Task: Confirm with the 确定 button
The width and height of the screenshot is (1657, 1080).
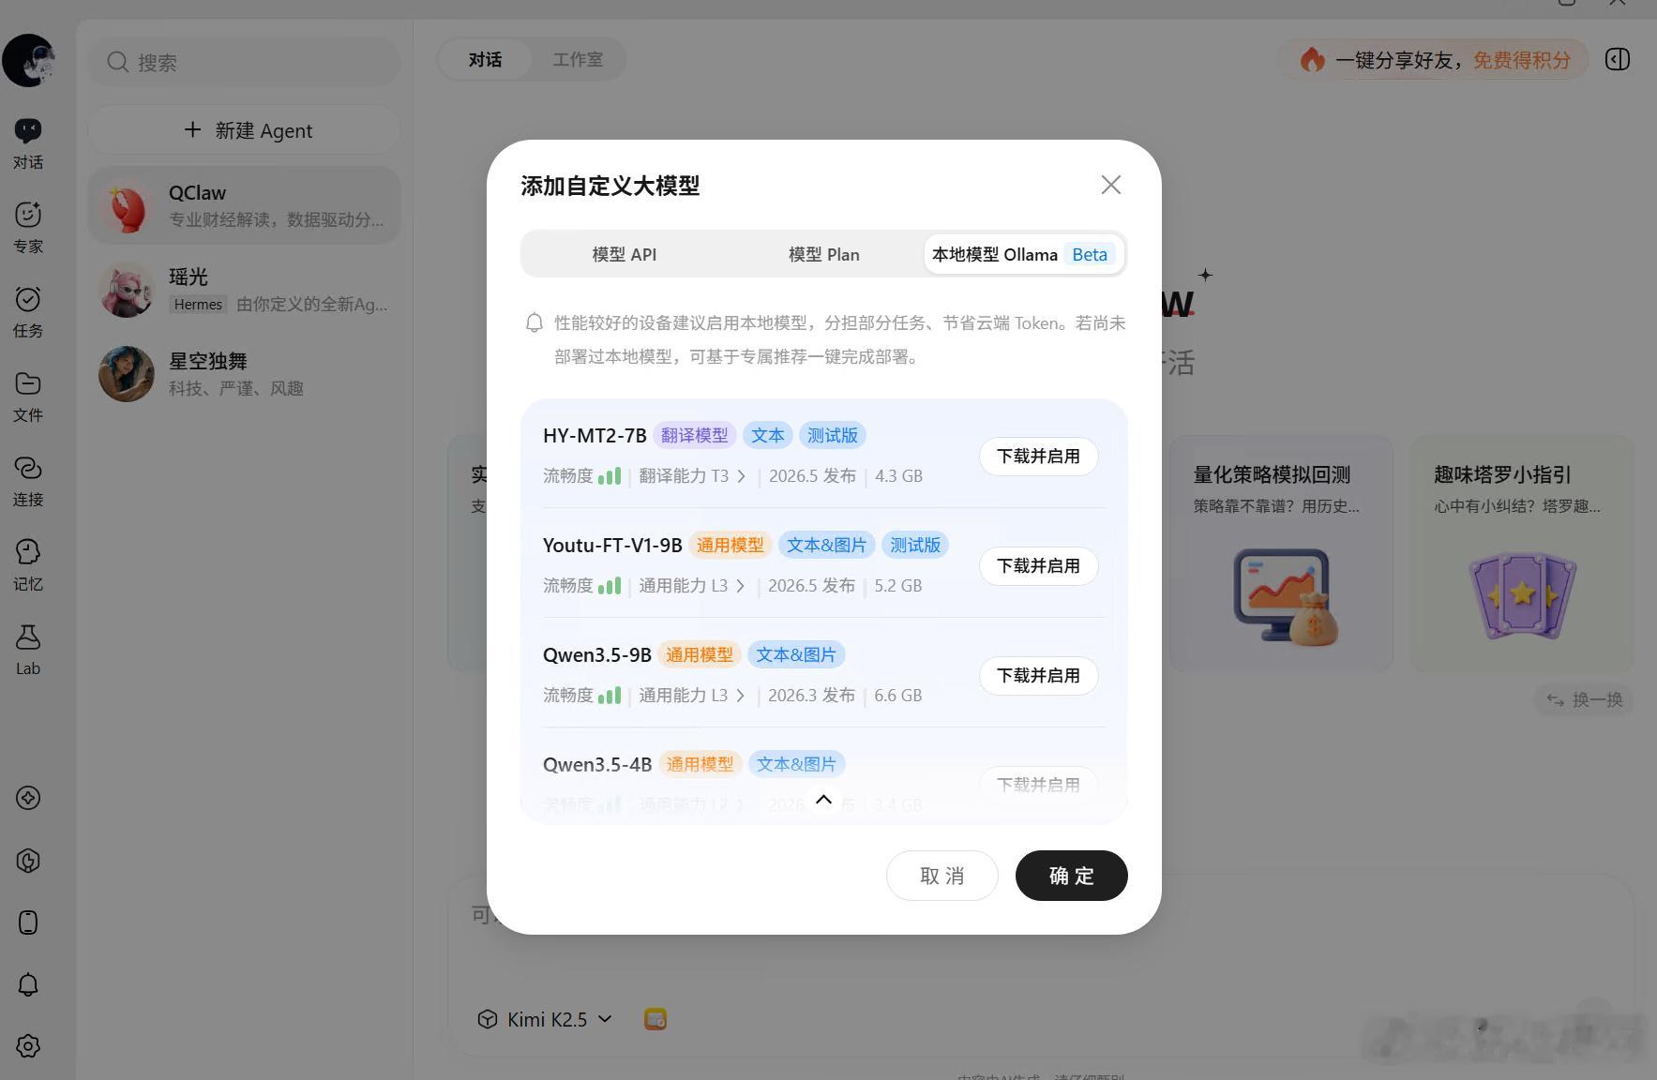Action: click(x=1071, y=876)
